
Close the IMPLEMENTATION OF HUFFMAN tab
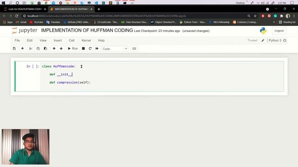pyautogui.click(x=91, y=9)
